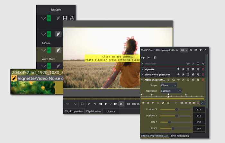The width and height of the screenshot is (225, 143).
Task: Delete the Alpha shapes effect
Action: point(203,80)
